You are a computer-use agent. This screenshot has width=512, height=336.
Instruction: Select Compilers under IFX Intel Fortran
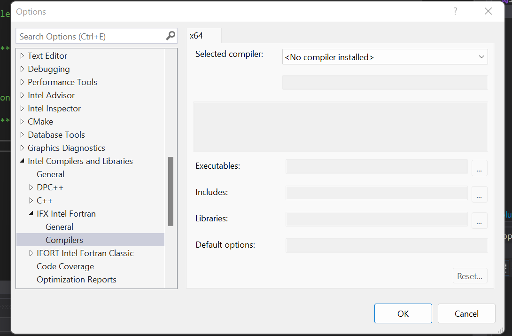pos(64,240)
